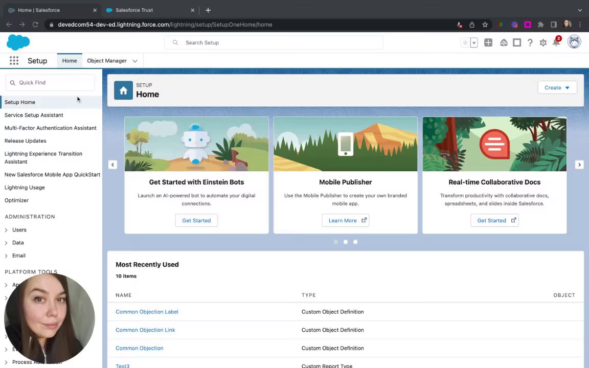589x368 pixels.
Task: Open the favorites list dropdown arrow
Action: [474, 43]
